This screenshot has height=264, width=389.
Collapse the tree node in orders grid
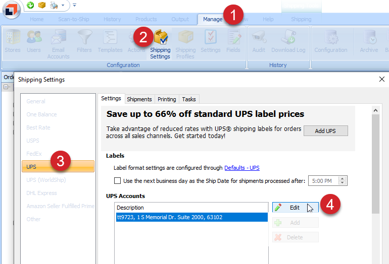[x=6, y=87]
